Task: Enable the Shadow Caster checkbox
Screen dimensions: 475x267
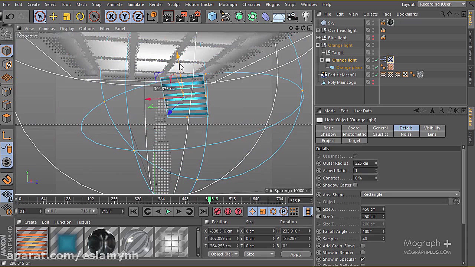Action: point(355,185)
